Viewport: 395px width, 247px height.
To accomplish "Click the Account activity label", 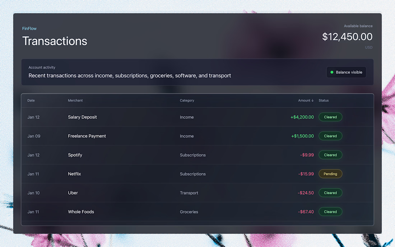I will [x=42, y=67].
